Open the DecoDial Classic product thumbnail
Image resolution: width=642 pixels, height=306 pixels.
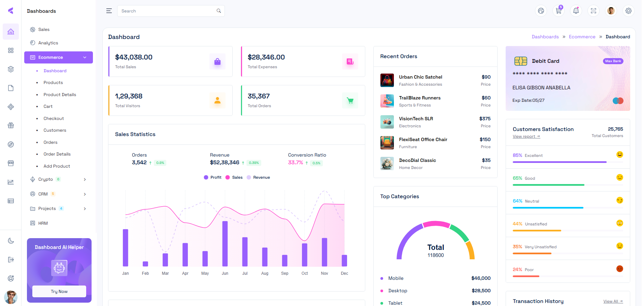tap(387, 164)
